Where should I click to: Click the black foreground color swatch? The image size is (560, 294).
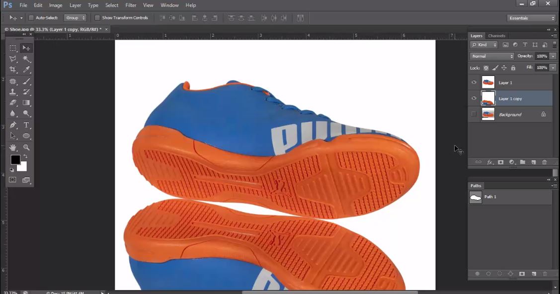tap(15, 159)
